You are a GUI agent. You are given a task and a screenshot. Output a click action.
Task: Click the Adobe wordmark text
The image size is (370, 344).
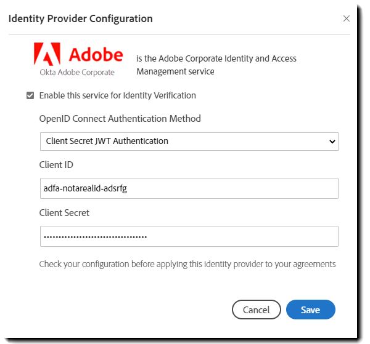[x=96, y=54]
